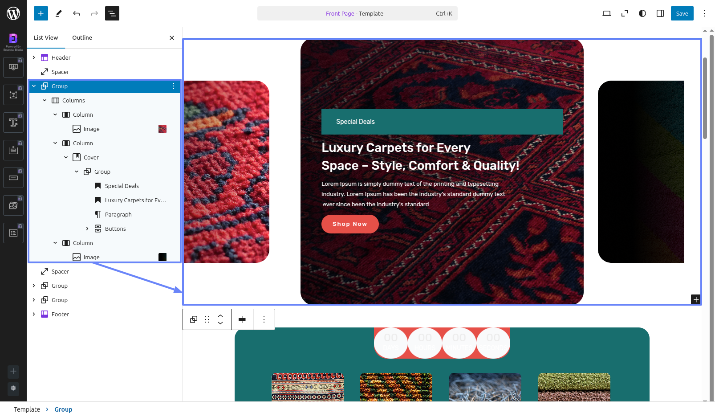Select the Special Deals list item
The height and width of the screenshot is (417, 715).
tap(105, 186)
